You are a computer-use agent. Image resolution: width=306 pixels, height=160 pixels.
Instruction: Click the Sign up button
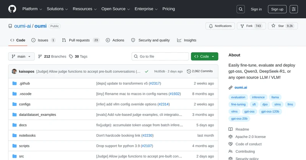tap(277, 9)
